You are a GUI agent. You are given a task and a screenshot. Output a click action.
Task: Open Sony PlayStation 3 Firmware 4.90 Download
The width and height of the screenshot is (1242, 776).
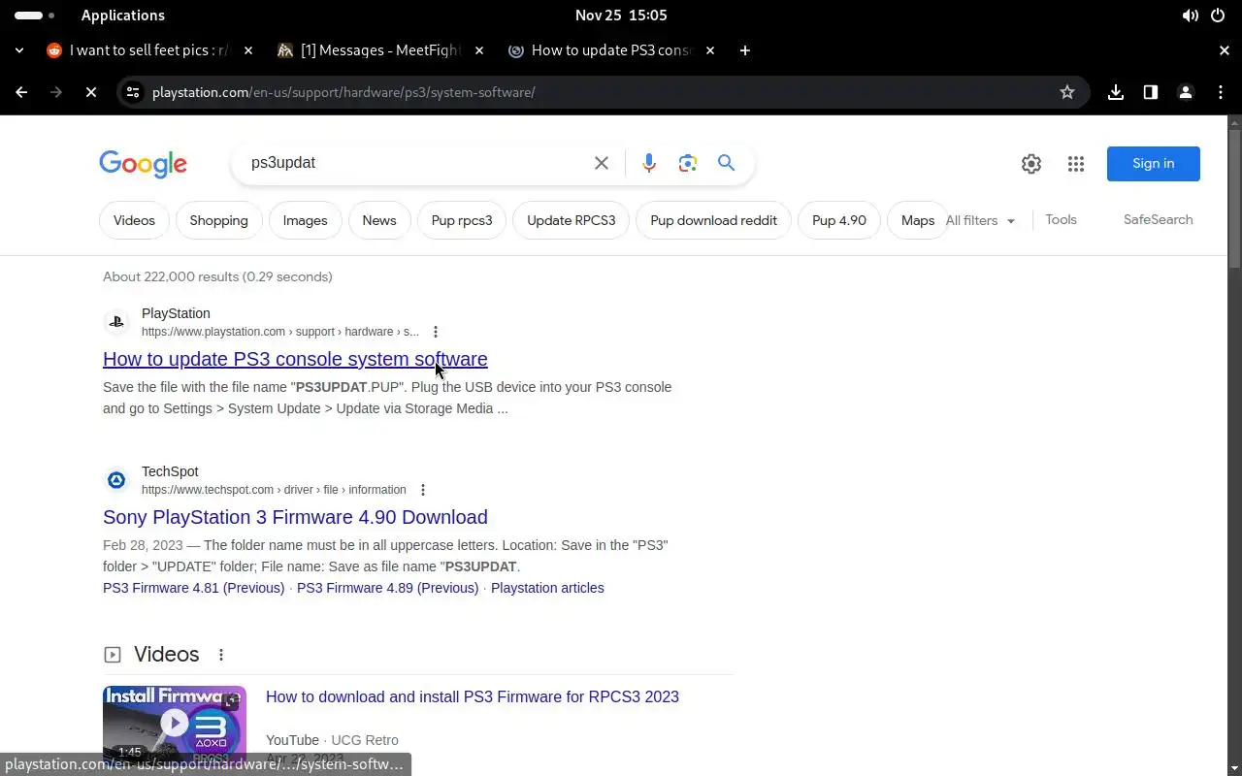pos(295,517)
